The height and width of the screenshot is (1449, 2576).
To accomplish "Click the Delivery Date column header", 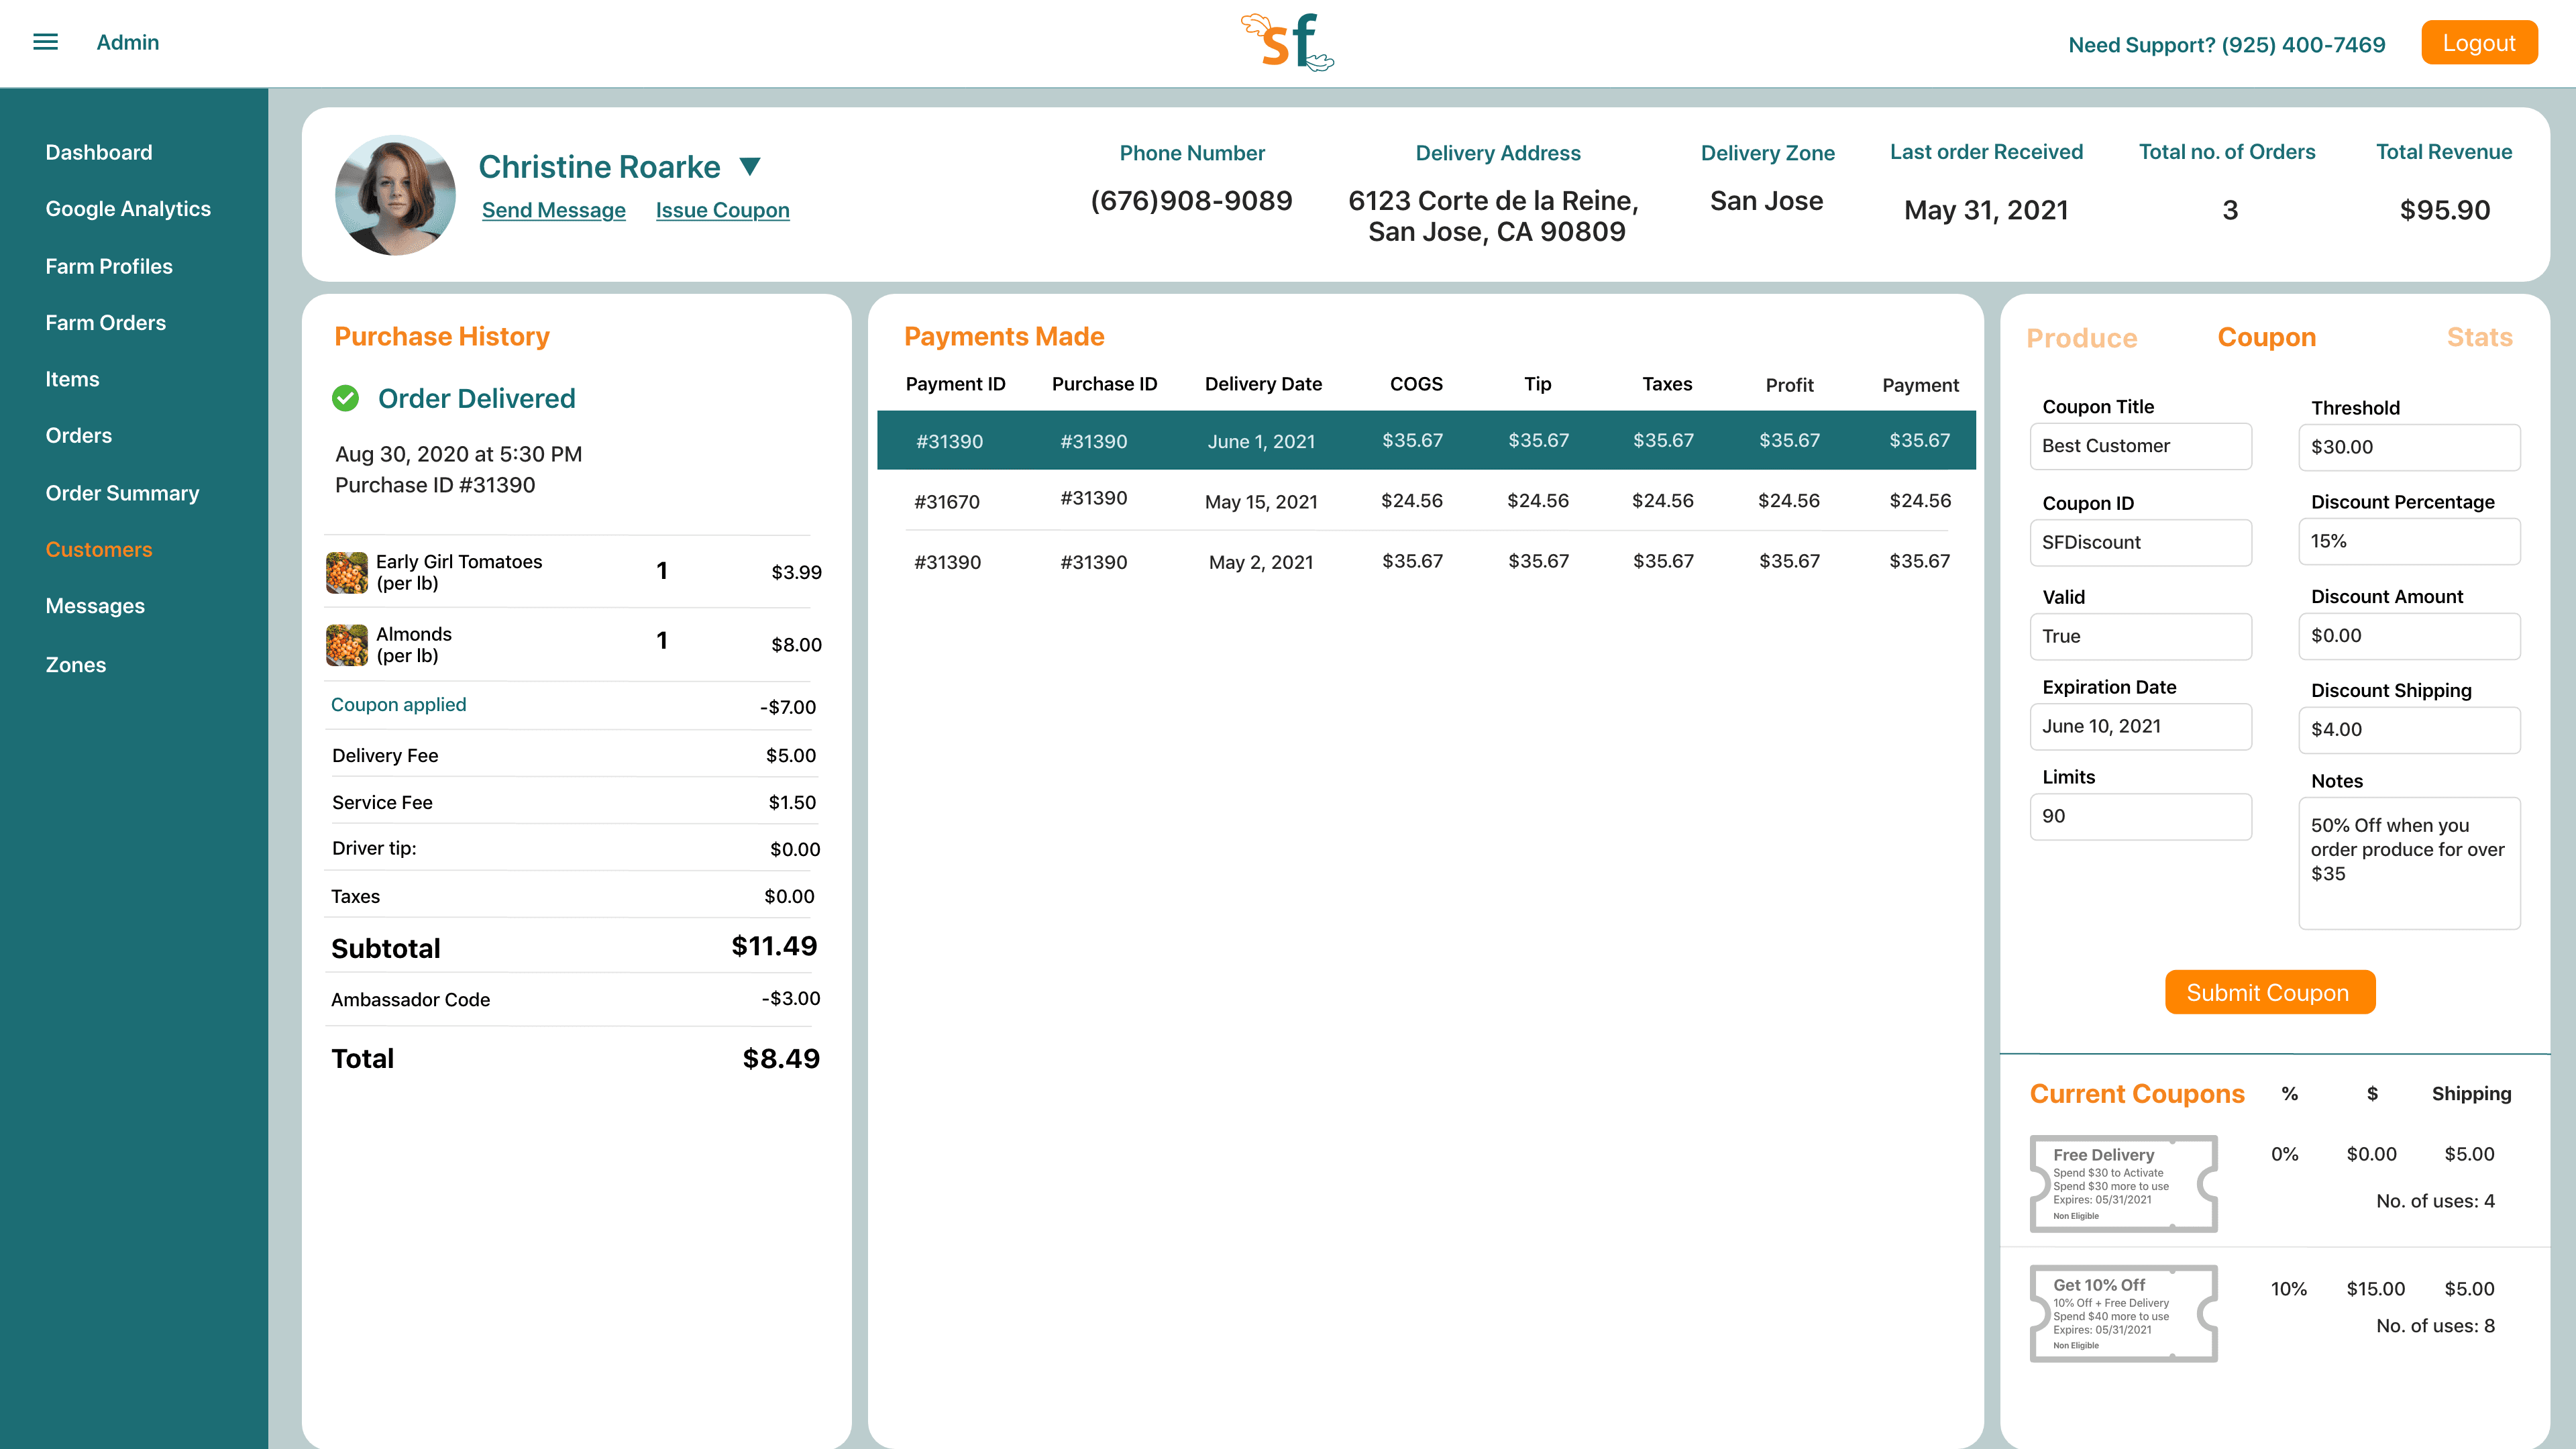I will (x=1263, y=384).
